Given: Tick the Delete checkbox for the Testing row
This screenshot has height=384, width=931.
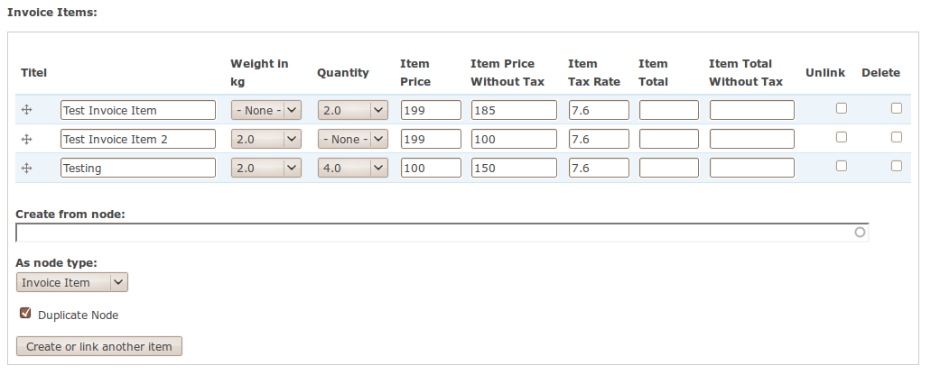Looking at the screenshot, I should (x=896, y=166).
